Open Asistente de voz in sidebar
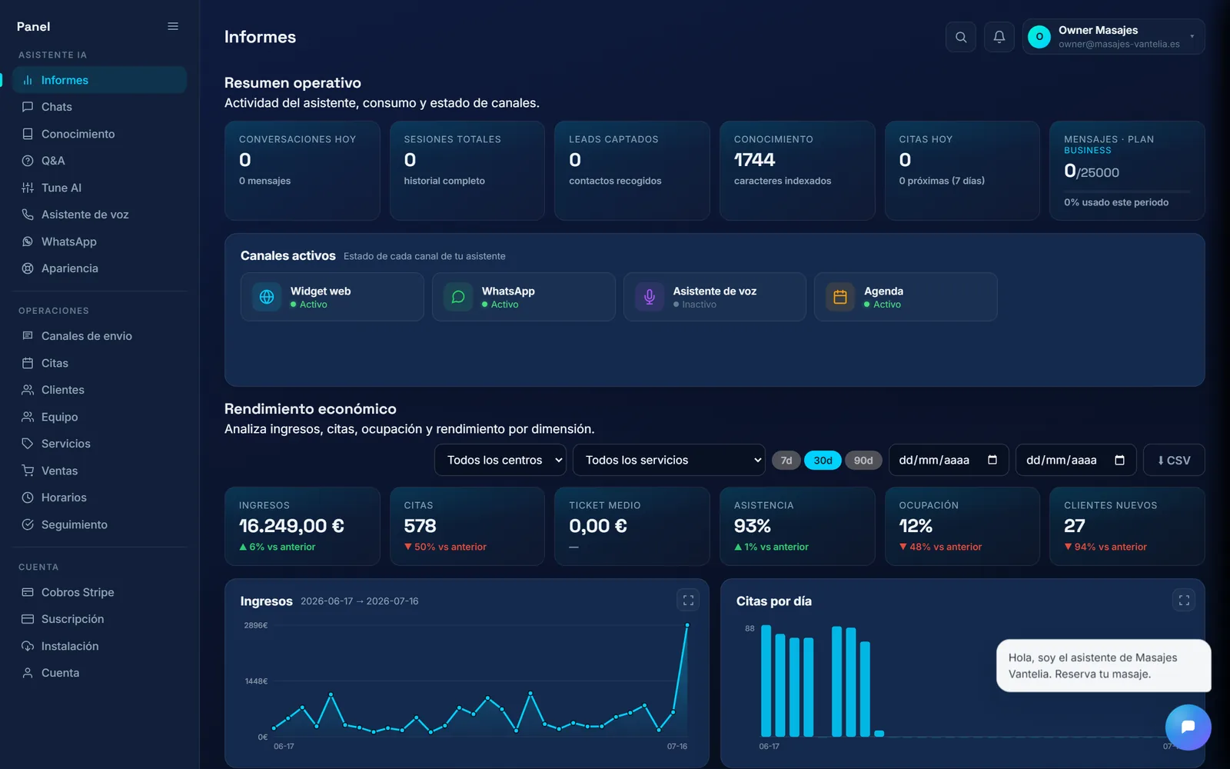 [99, 215]
